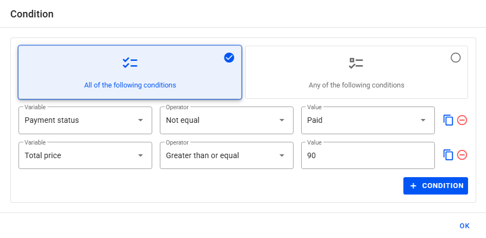The width and height of the screenshot is (486, 238).
Task: Open the Total price variable dropdown
Action: click(140, 155)
